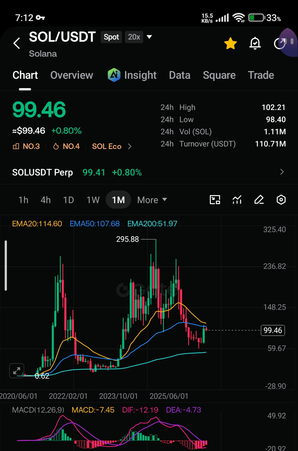Open the pair switcher dropdown arrow
The image size is (298, 451).
[149, 37]
